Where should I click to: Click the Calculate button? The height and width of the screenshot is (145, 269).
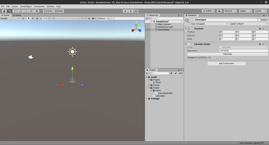point(227,54)
